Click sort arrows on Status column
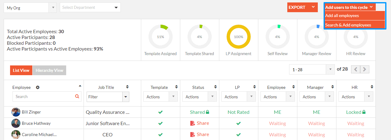Image resolution: width=391 pixels, height=140 pixels. 215,87
